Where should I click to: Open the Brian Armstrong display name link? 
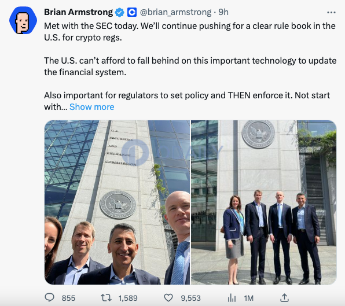78,12
